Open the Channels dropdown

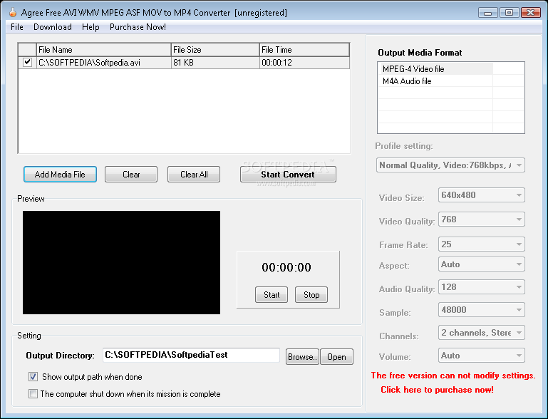click(x=482, y=333)
